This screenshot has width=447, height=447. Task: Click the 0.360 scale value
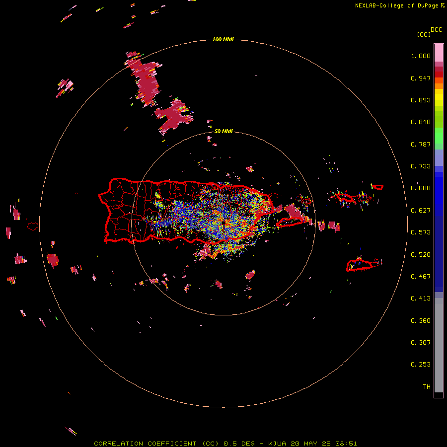click(421, 321)
